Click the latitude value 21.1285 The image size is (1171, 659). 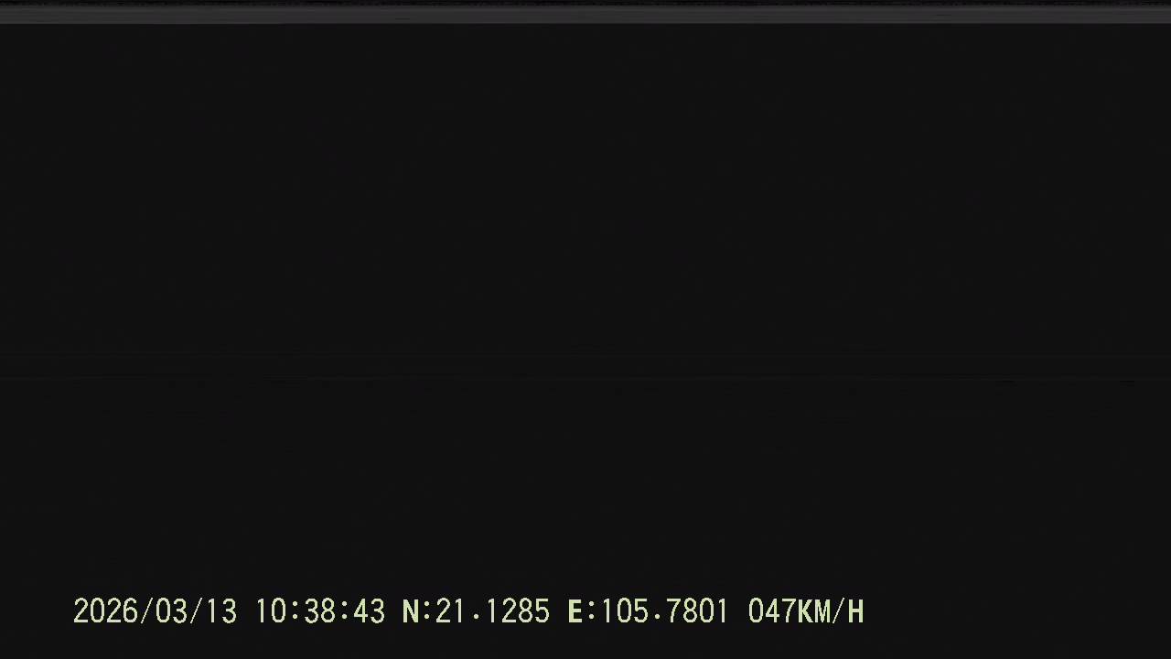[x=492, y=611]
